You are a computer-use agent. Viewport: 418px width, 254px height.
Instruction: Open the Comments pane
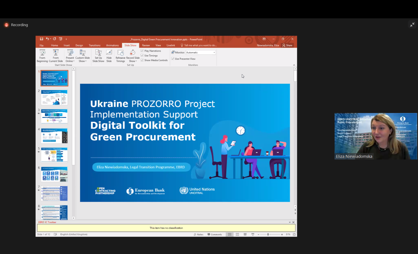pos(215,234)
